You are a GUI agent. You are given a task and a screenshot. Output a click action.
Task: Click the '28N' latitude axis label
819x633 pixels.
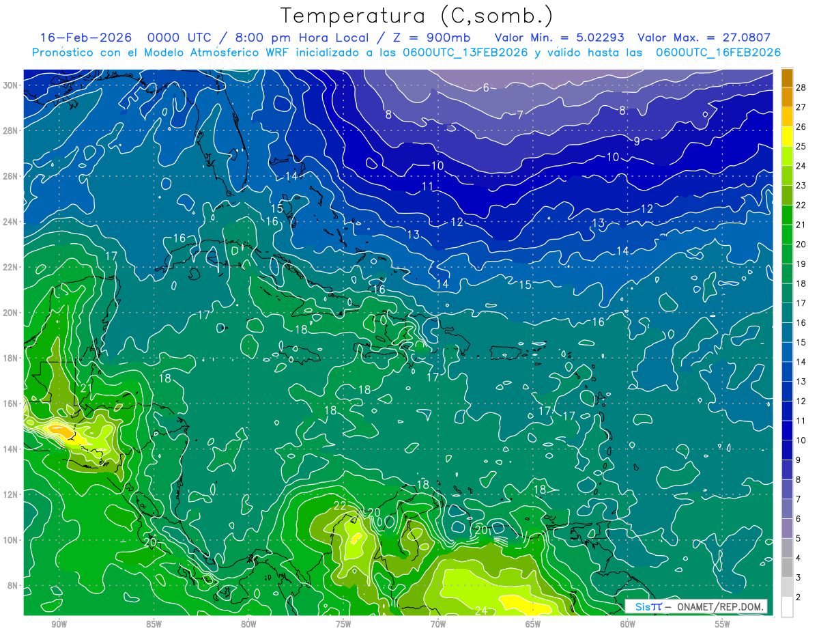pyautogui.click(x=11, y=130)
